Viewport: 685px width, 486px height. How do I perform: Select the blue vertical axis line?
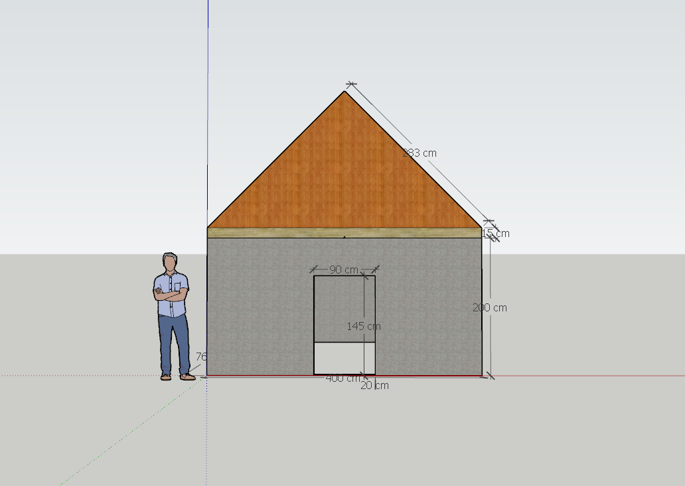tap(208, 100)
